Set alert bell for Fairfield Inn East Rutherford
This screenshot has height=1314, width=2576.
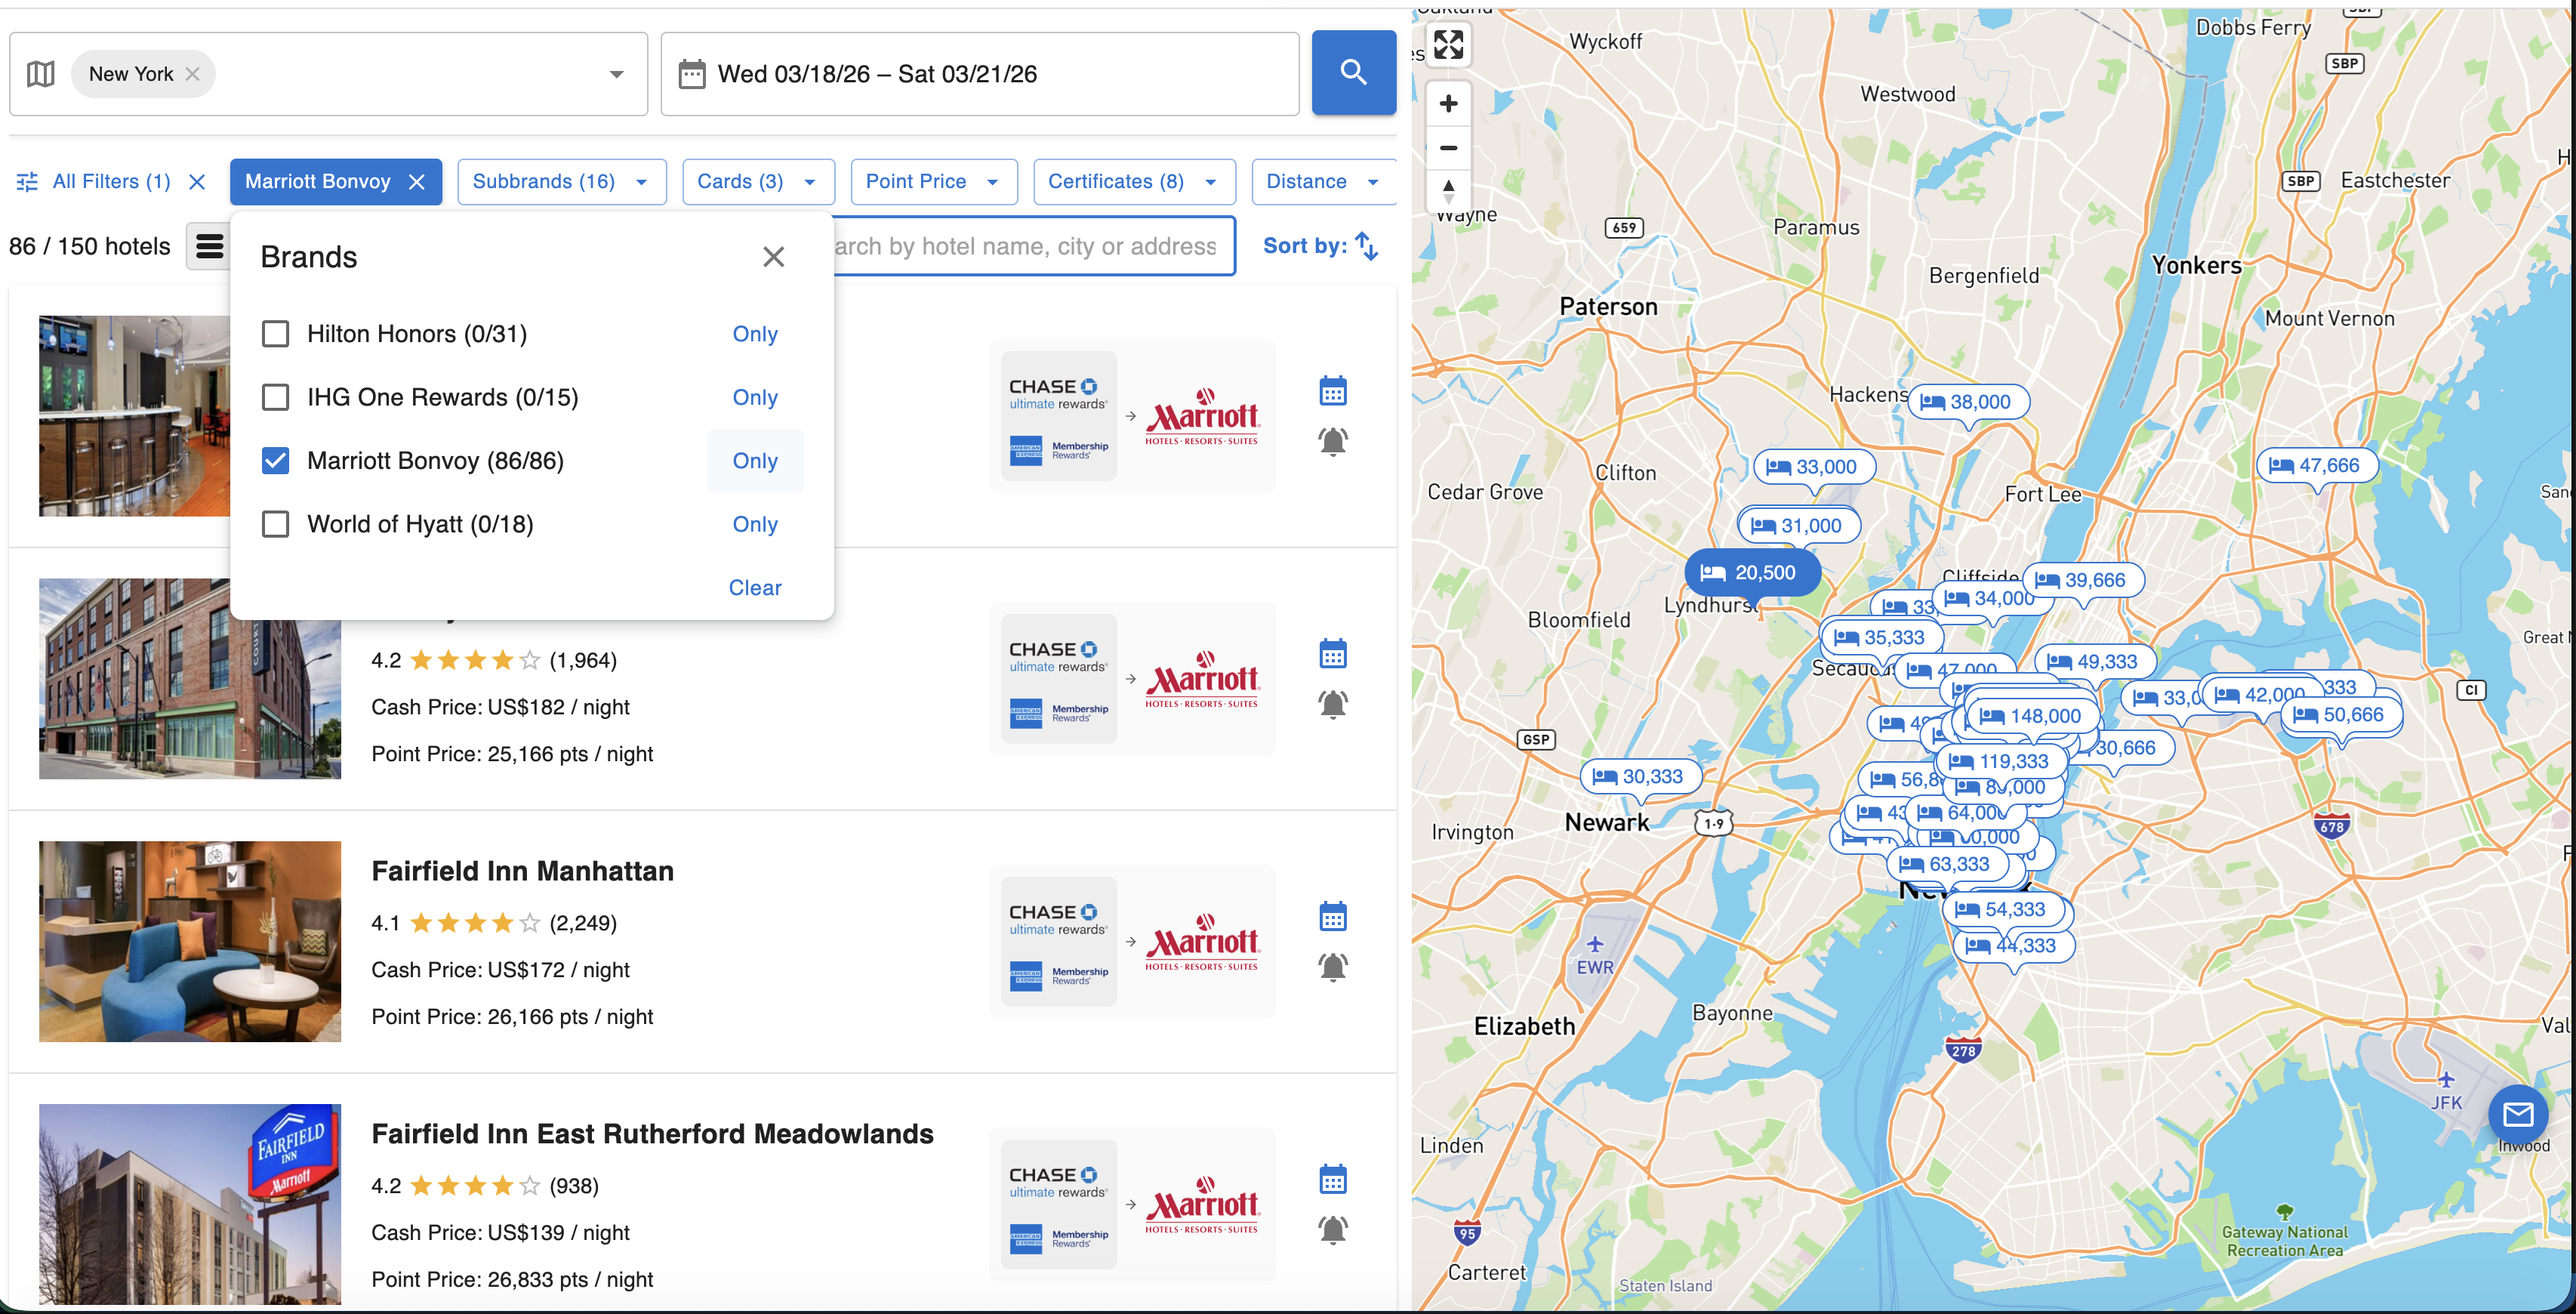1333,1230
